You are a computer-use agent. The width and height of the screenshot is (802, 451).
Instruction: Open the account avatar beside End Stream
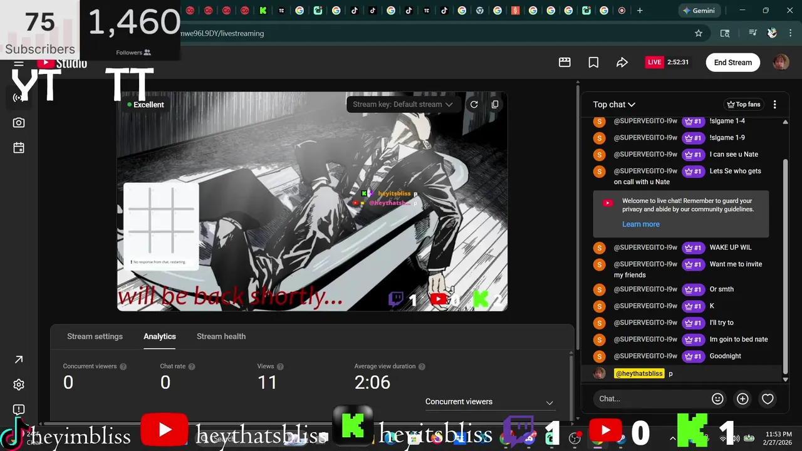(x=781, y=62)
